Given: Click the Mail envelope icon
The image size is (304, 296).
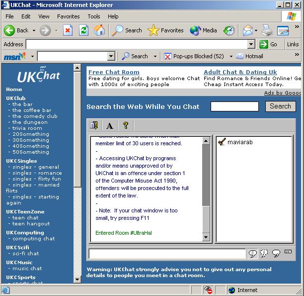Looking at the screenshot, I should click(247, 30).
